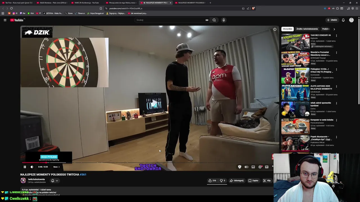Open browser apps grid in bookmarks bar
Image resolution: width=360 pixels, height=202 pixels.
3,13
